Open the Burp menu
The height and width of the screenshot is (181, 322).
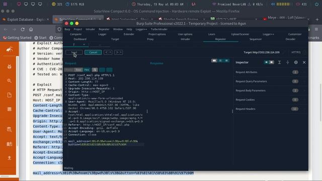click(x=67, y=29)
